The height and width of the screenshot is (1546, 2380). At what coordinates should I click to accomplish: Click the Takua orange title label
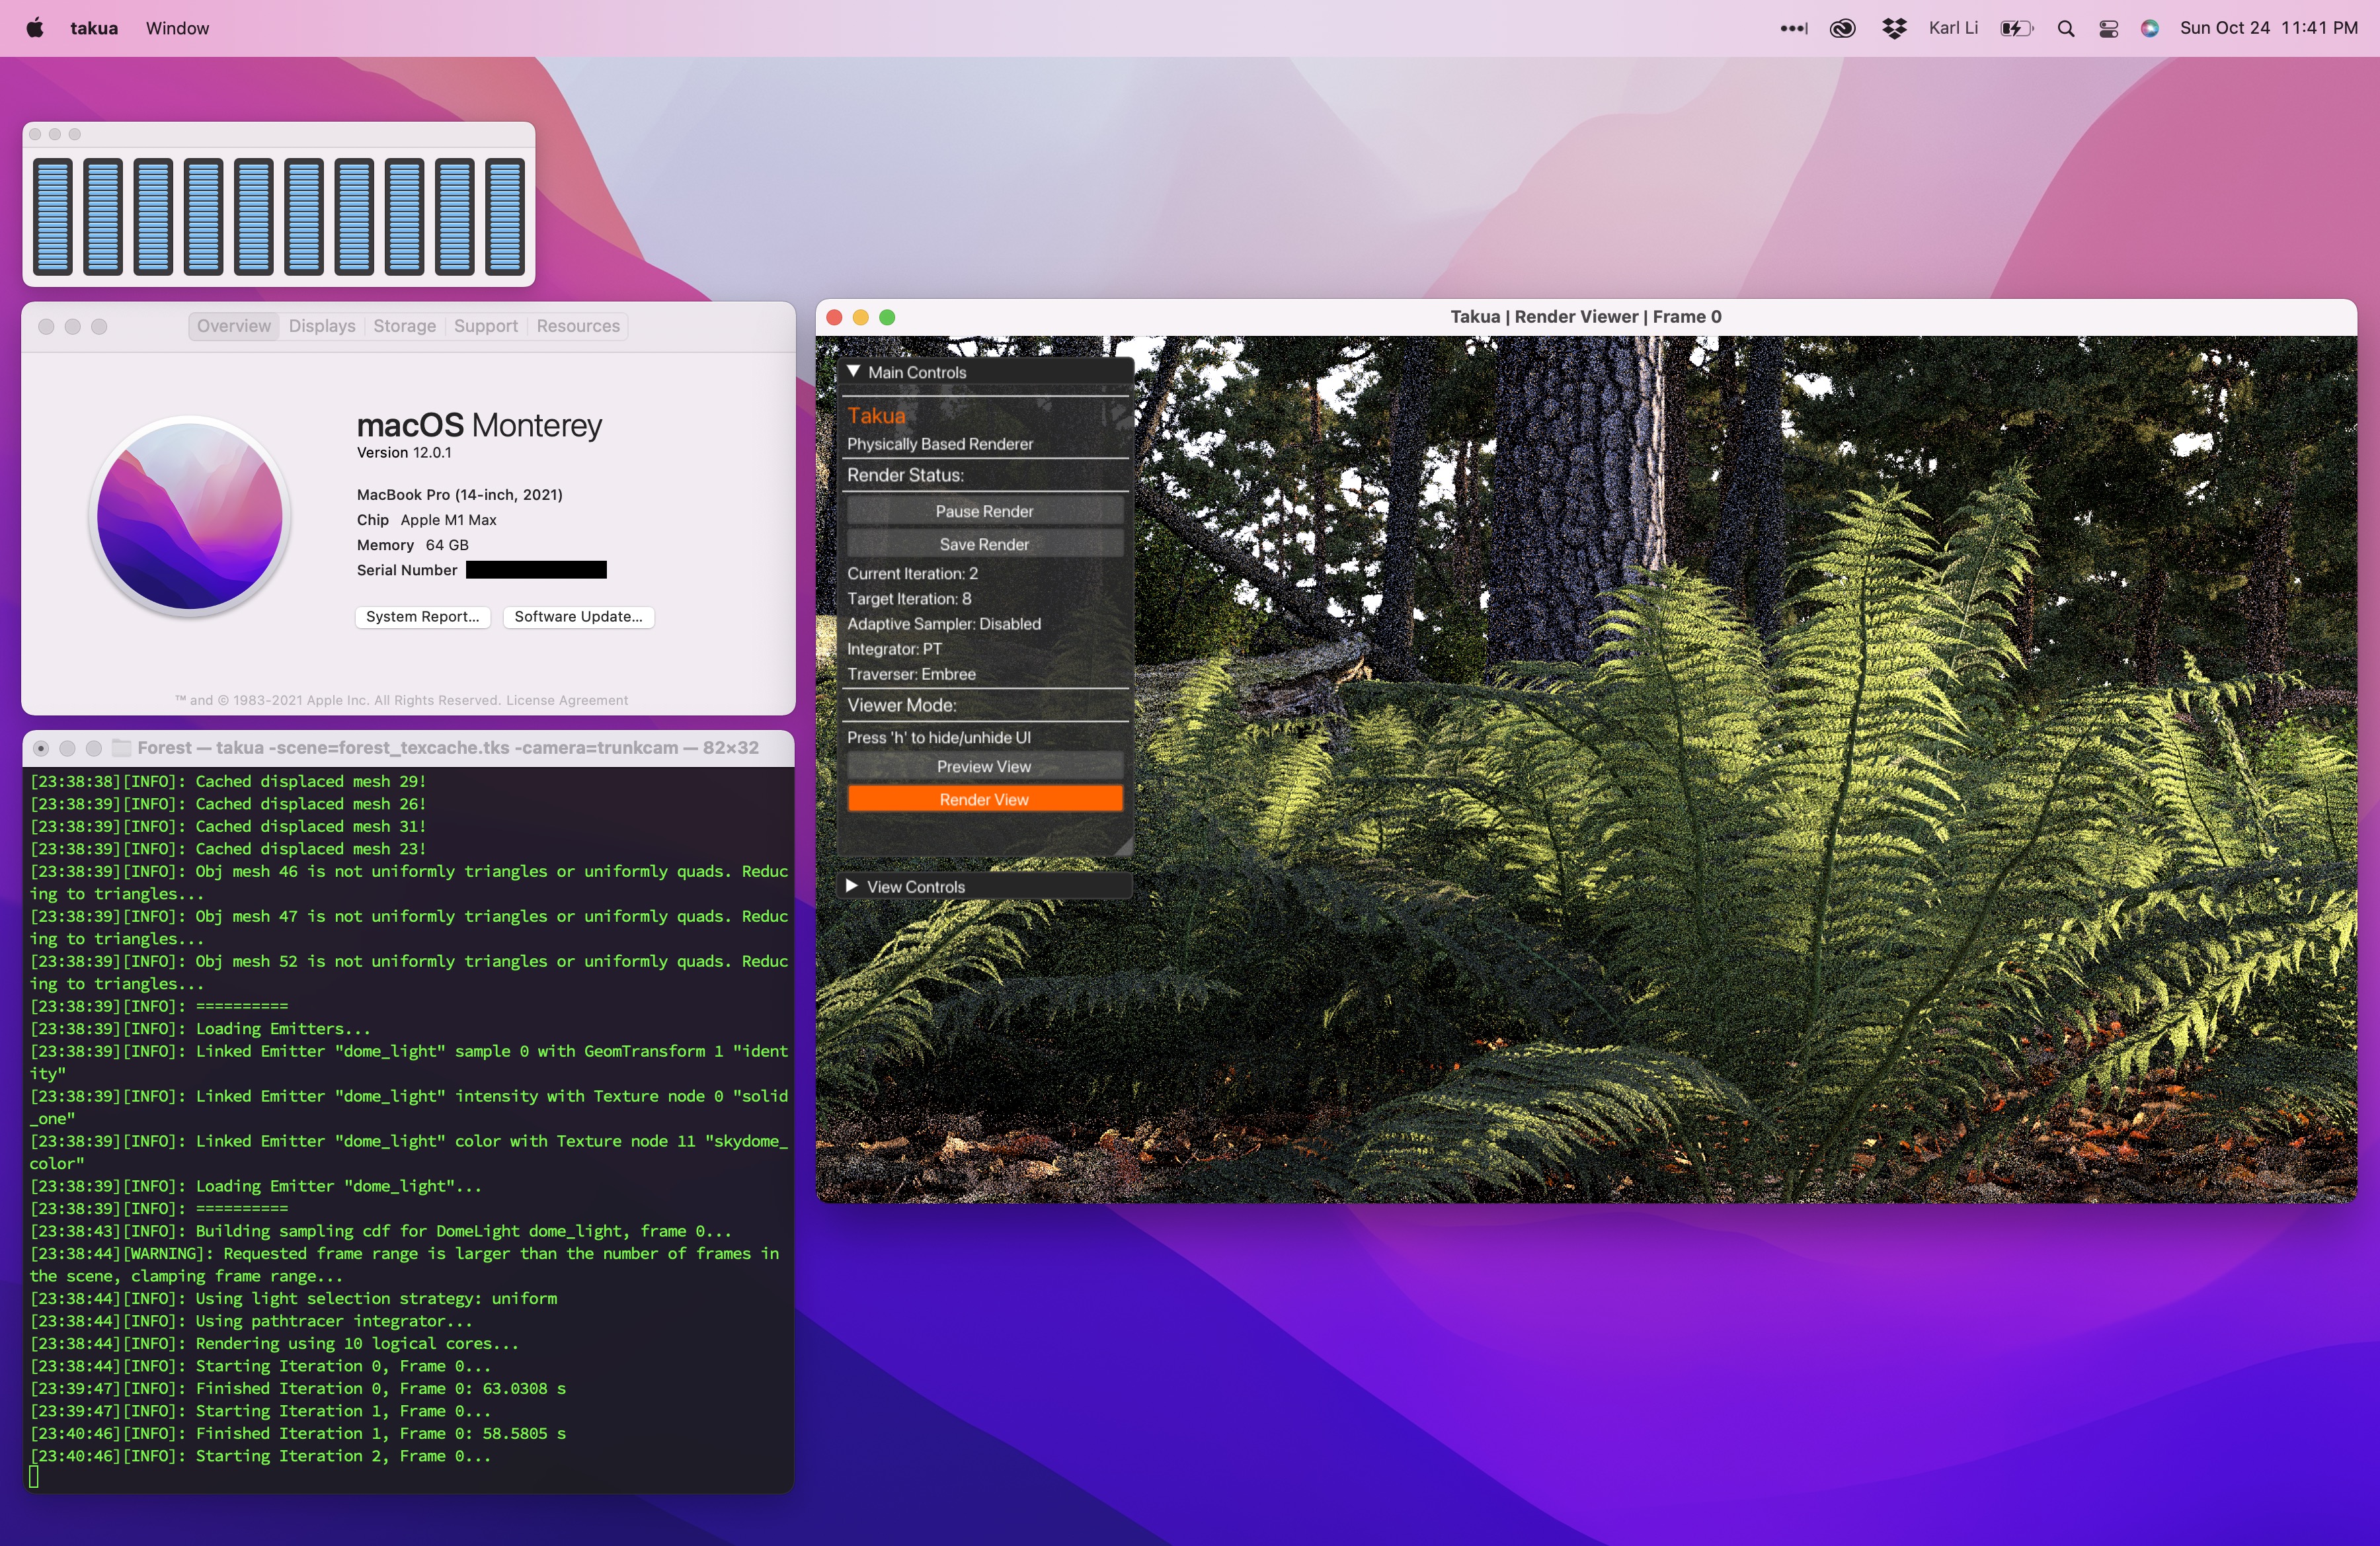(876, 416)
